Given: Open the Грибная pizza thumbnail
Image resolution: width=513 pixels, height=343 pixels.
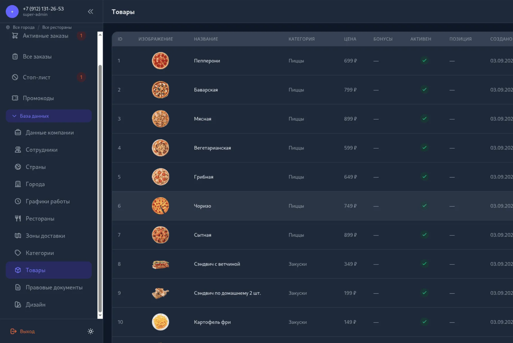Looking at the screenshot, I should tap(160, 177).
